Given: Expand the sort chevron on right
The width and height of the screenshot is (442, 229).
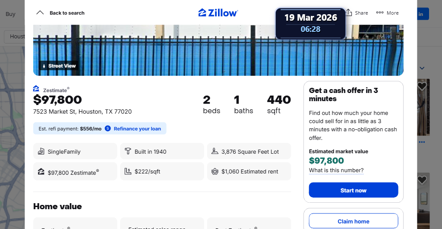Looking at the screenshot, I should click(422, 68).
